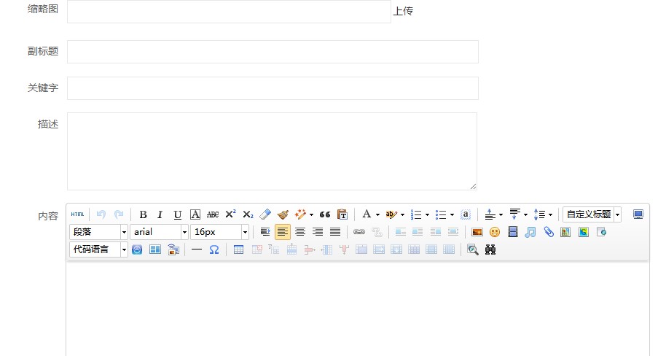Open the arial font family dropdown
666x356 pixels.
[x=160, y=232]
